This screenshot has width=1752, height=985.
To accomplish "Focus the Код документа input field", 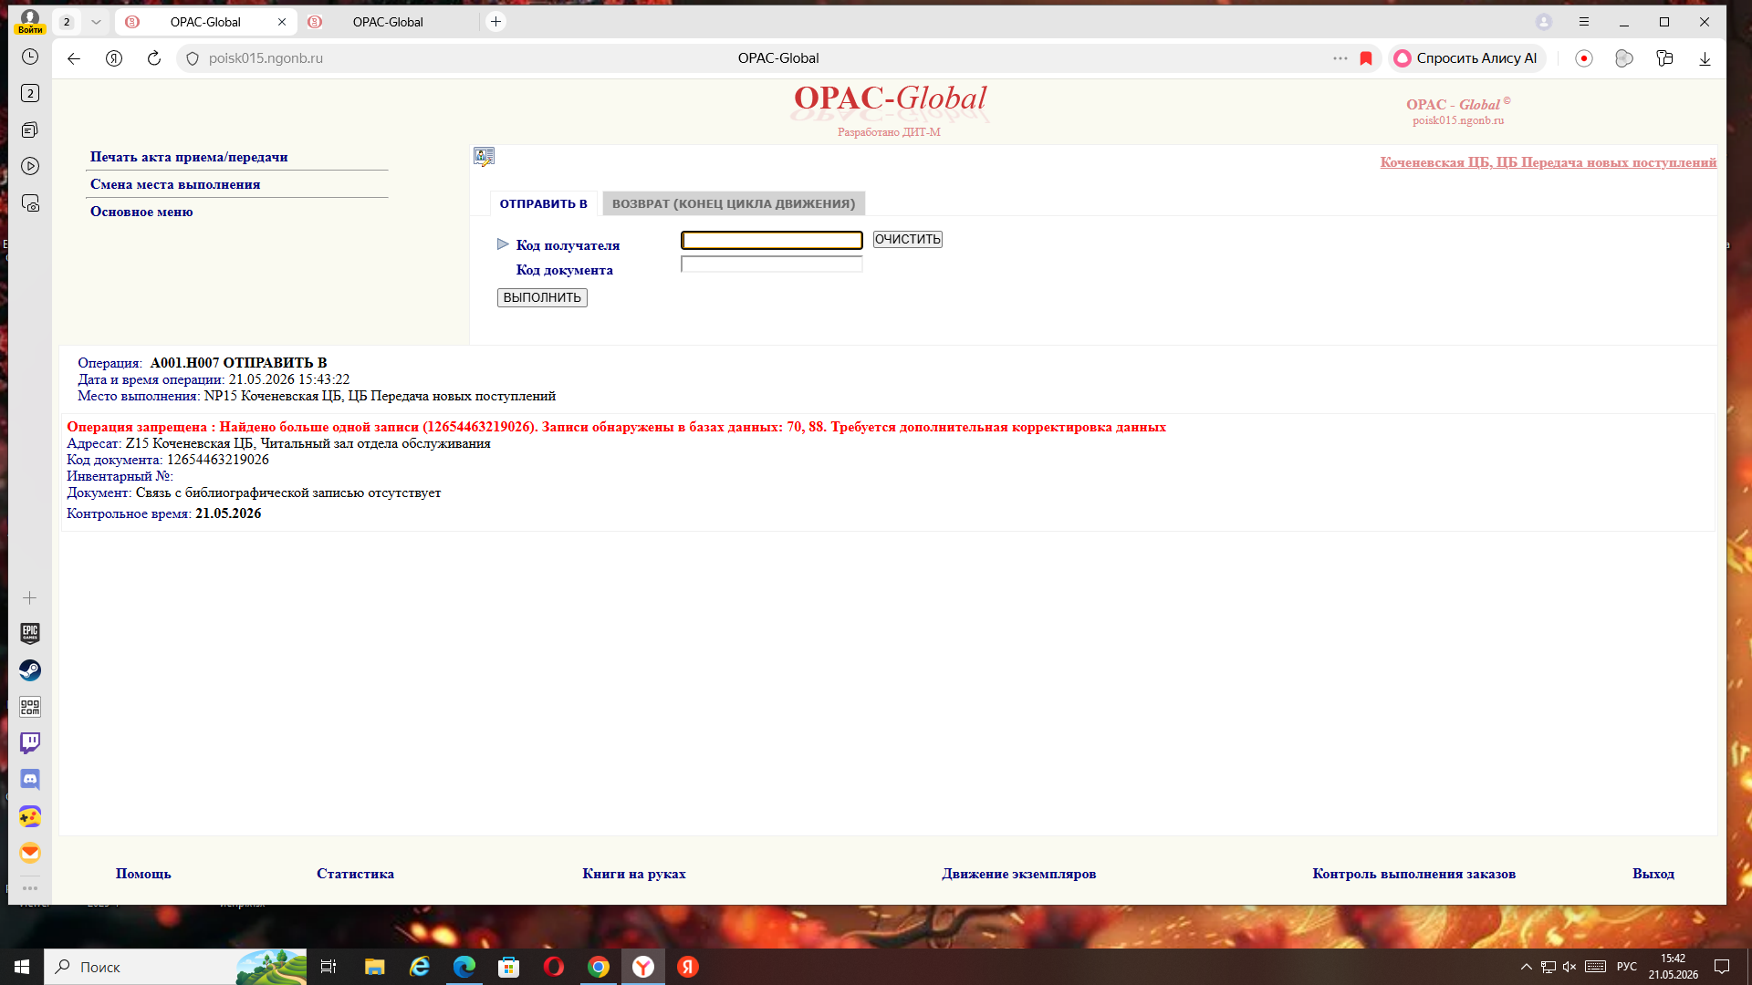I will pyautogui.click(x=772, y=264).
